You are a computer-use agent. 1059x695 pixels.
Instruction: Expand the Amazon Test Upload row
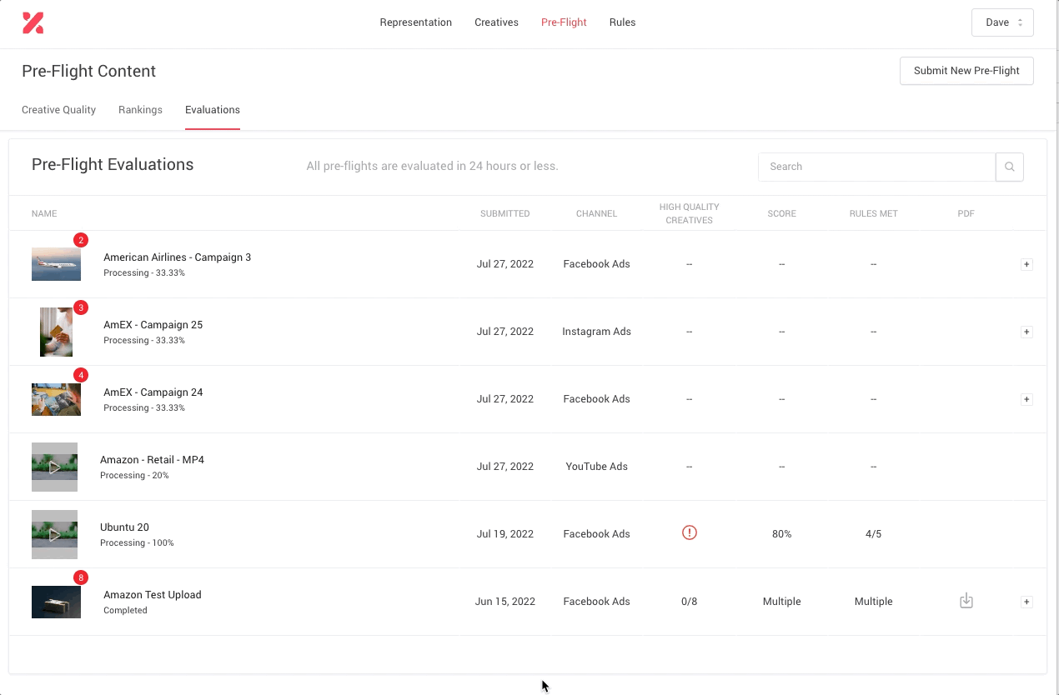pyautogui.click(x=1026, y=602)
